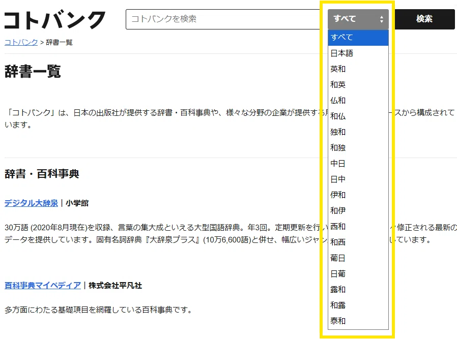Screen dimensions: 457x339
Task: Choose 中日 from the list
Action: tap(358, 164)
